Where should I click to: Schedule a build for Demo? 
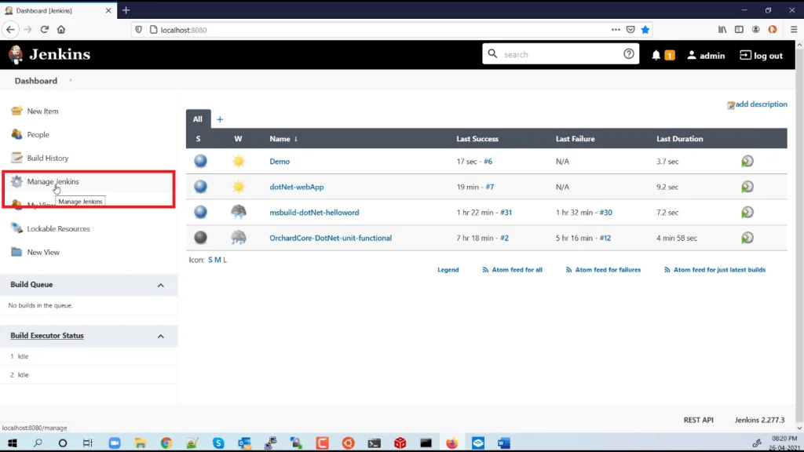[747, 162]
